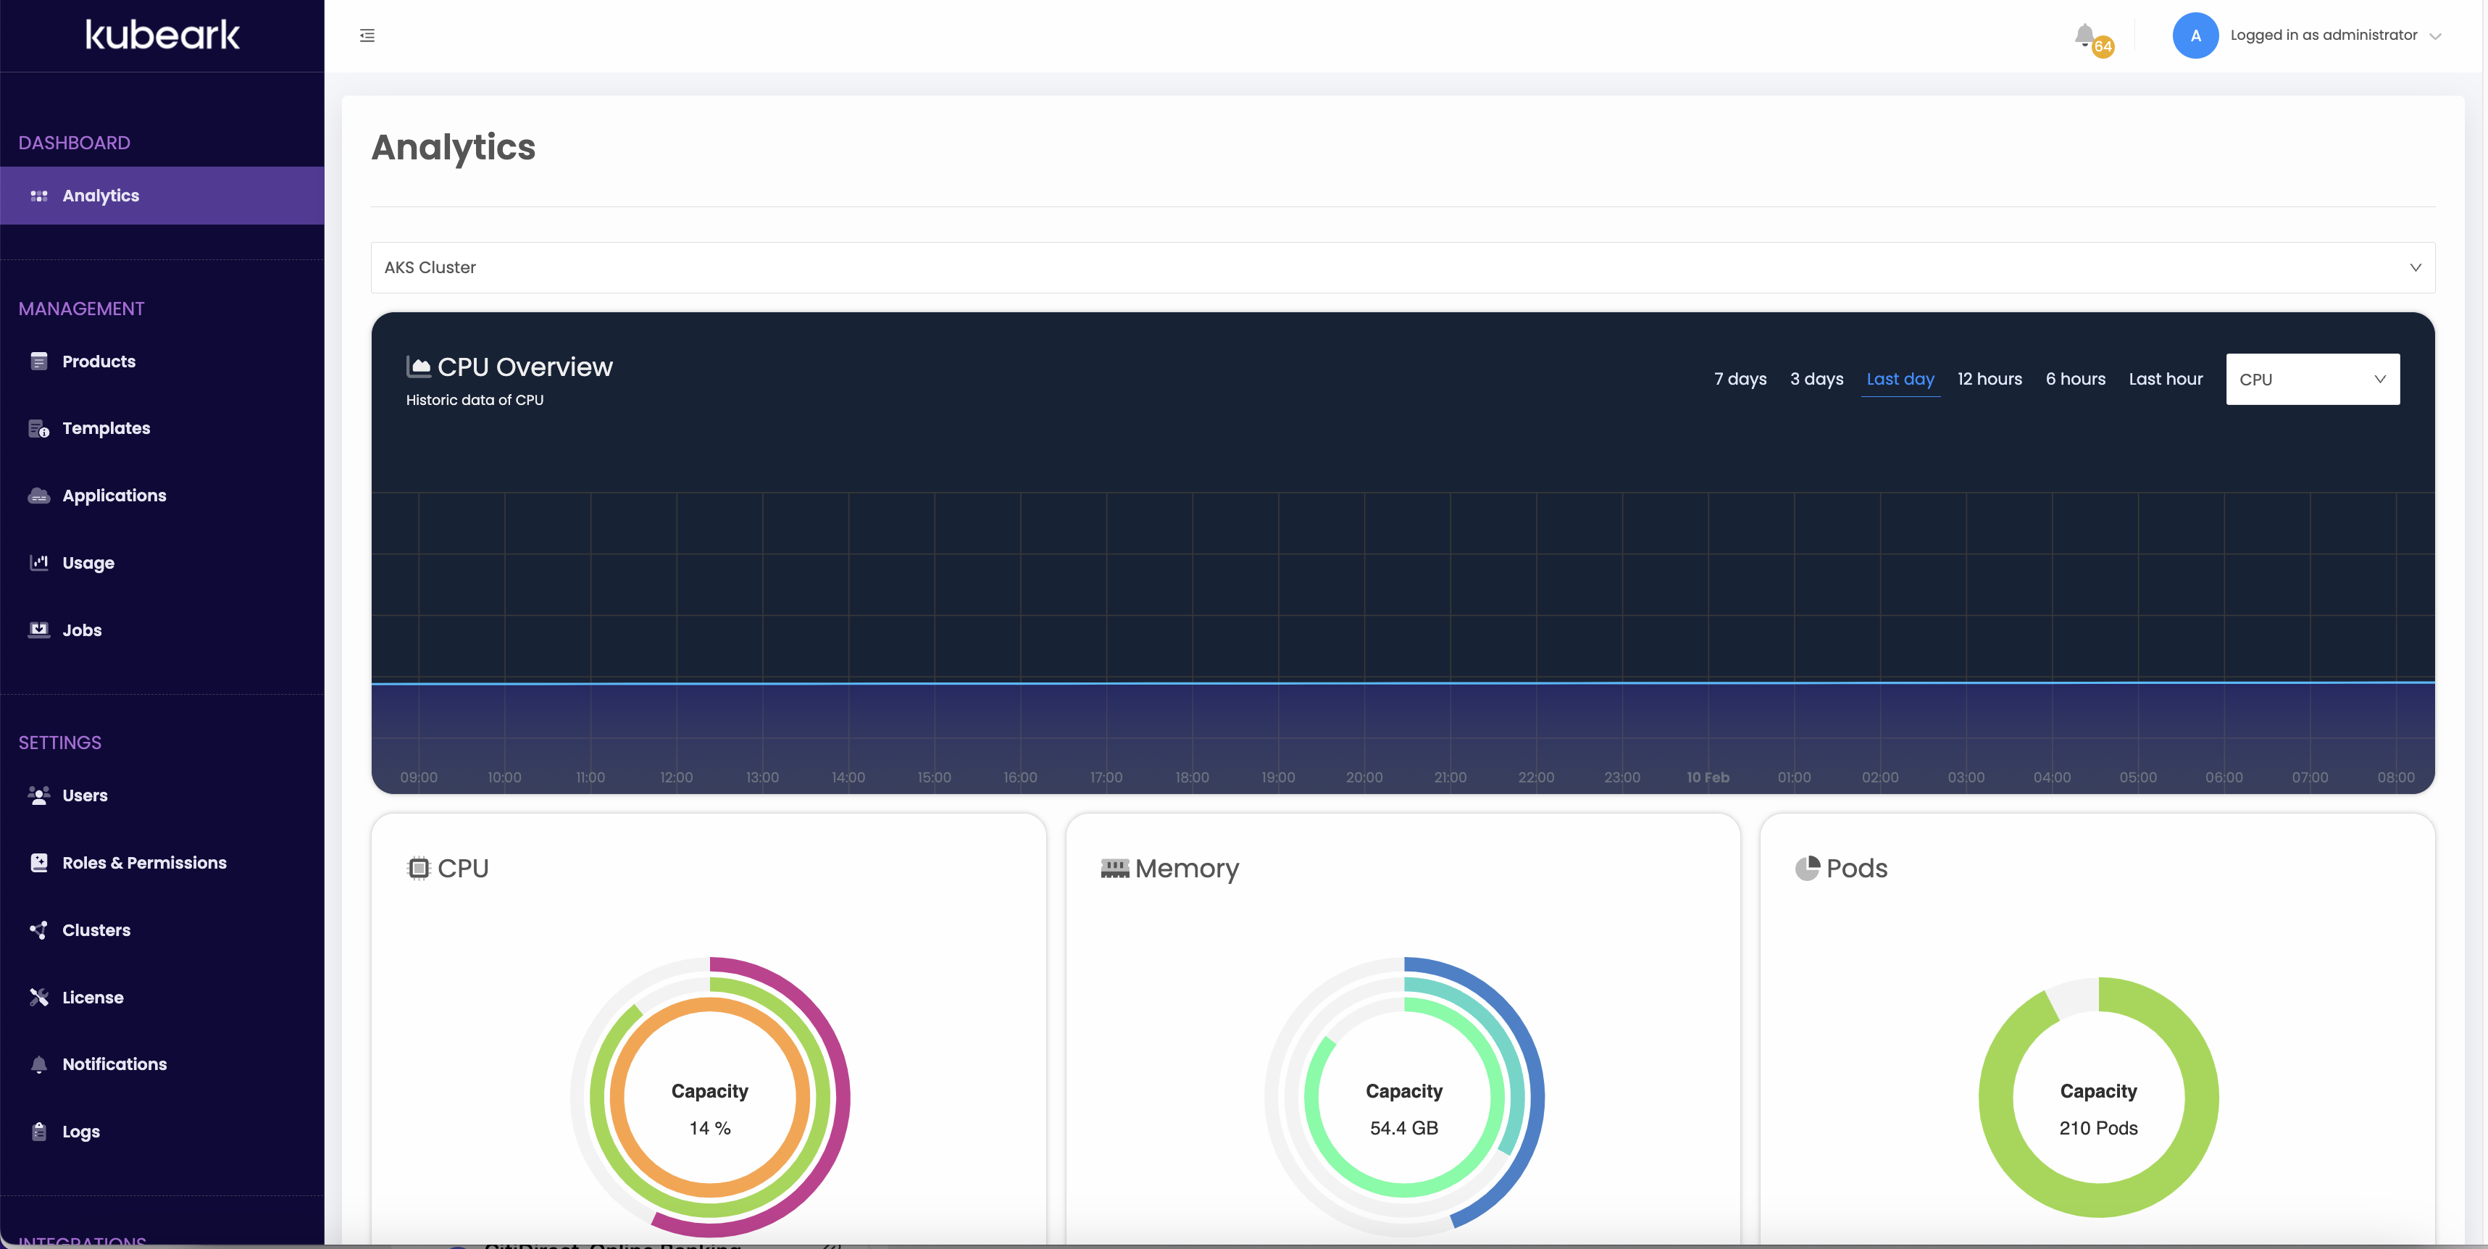The image size is (2488, 1249).
Task: Switch CPU Overview to Last hour
Action: 2166,379
